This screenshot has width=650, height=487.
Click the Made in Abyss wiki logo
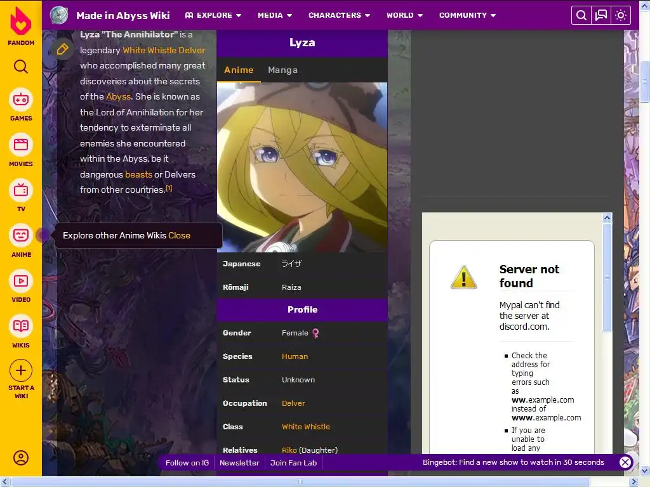coord(59,15)
